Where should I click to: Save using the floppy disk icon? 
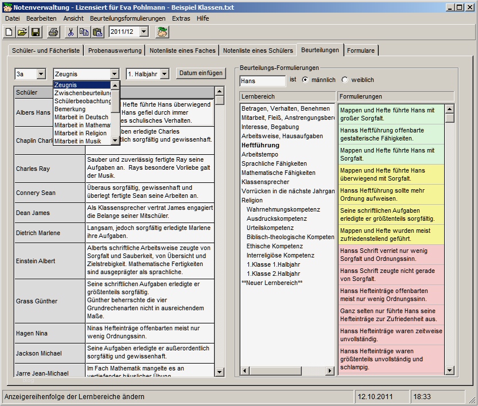coord(35,32)
